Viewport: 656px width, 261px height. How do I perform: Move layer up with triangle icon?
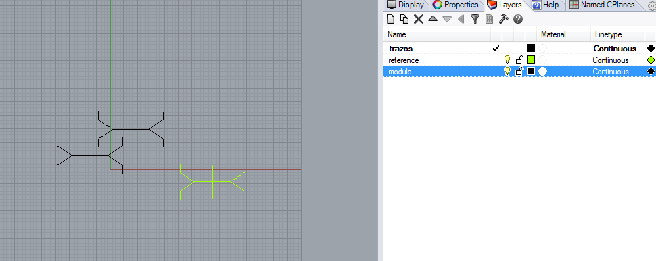pos(433,19)
